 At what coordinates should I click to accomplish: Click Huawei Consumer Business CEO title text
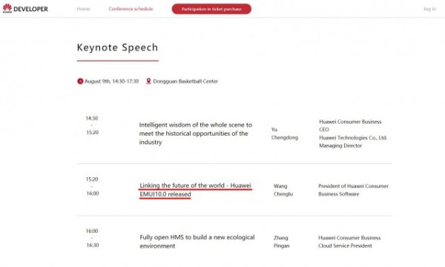click(x=350, y=125)
